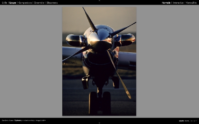Set zoom to REMPL level
Image resolution: width=199 pixels, height=124 pixels.
pyautogui.click(x=187, y=121)
